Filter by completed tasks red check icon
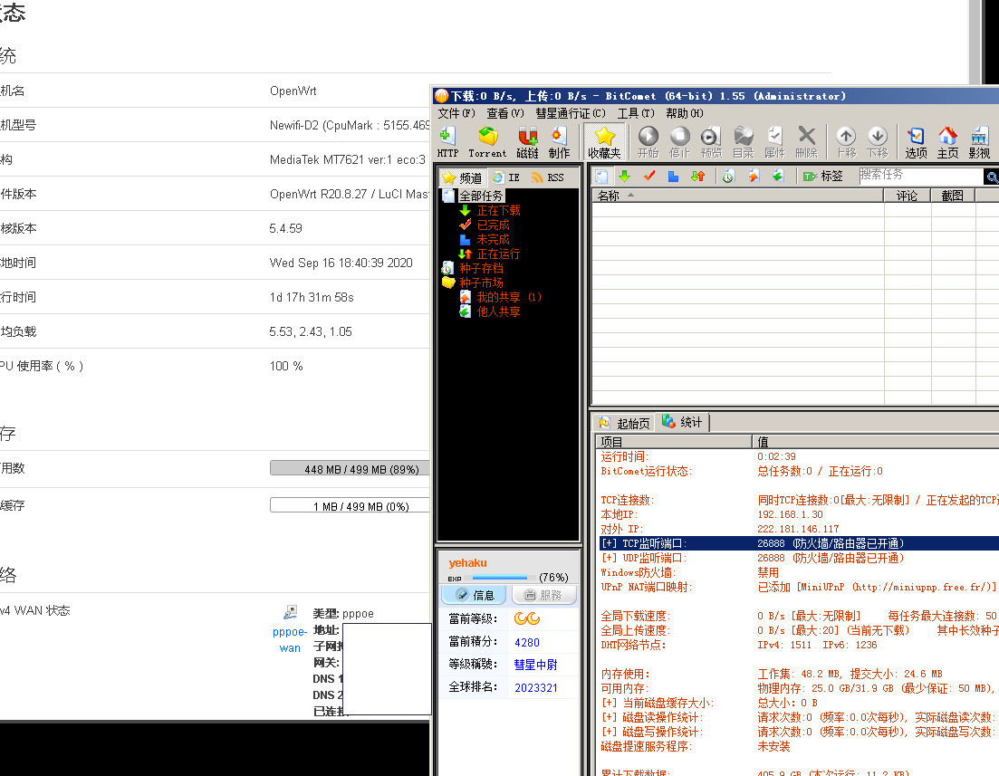The width and height of the screenshot is (999, 776). pos(649,176)
